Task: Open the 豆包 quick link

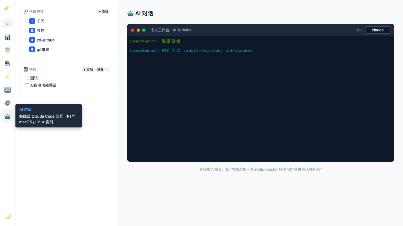Action: (41, 31)
